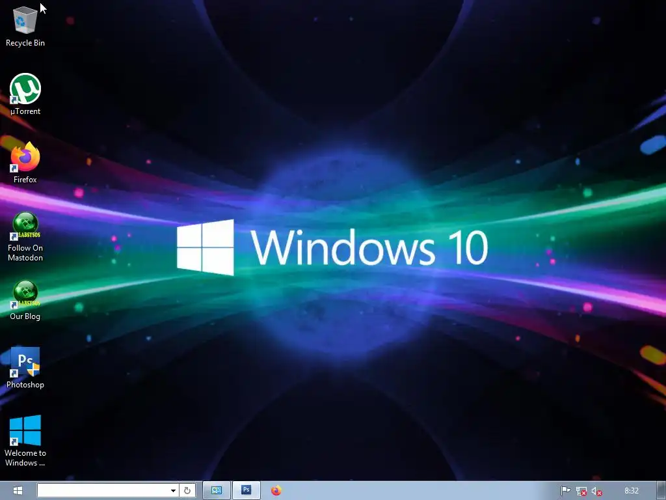Viewport: 666px width, 500px height.
Task: Open the network status tray icon
Action: tap(581, 491)
